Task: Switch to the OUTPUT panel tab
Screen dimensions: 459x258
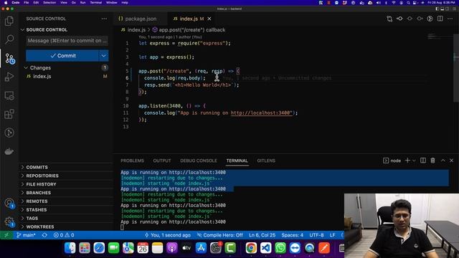Action: (x=162, y=161)
